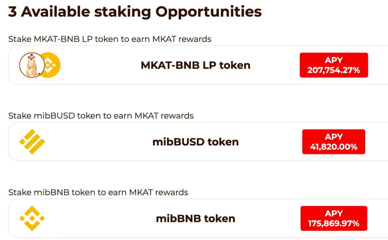Open the MKAT-BNB LP token pool title

pyautogui.click(x=195, y=65)
